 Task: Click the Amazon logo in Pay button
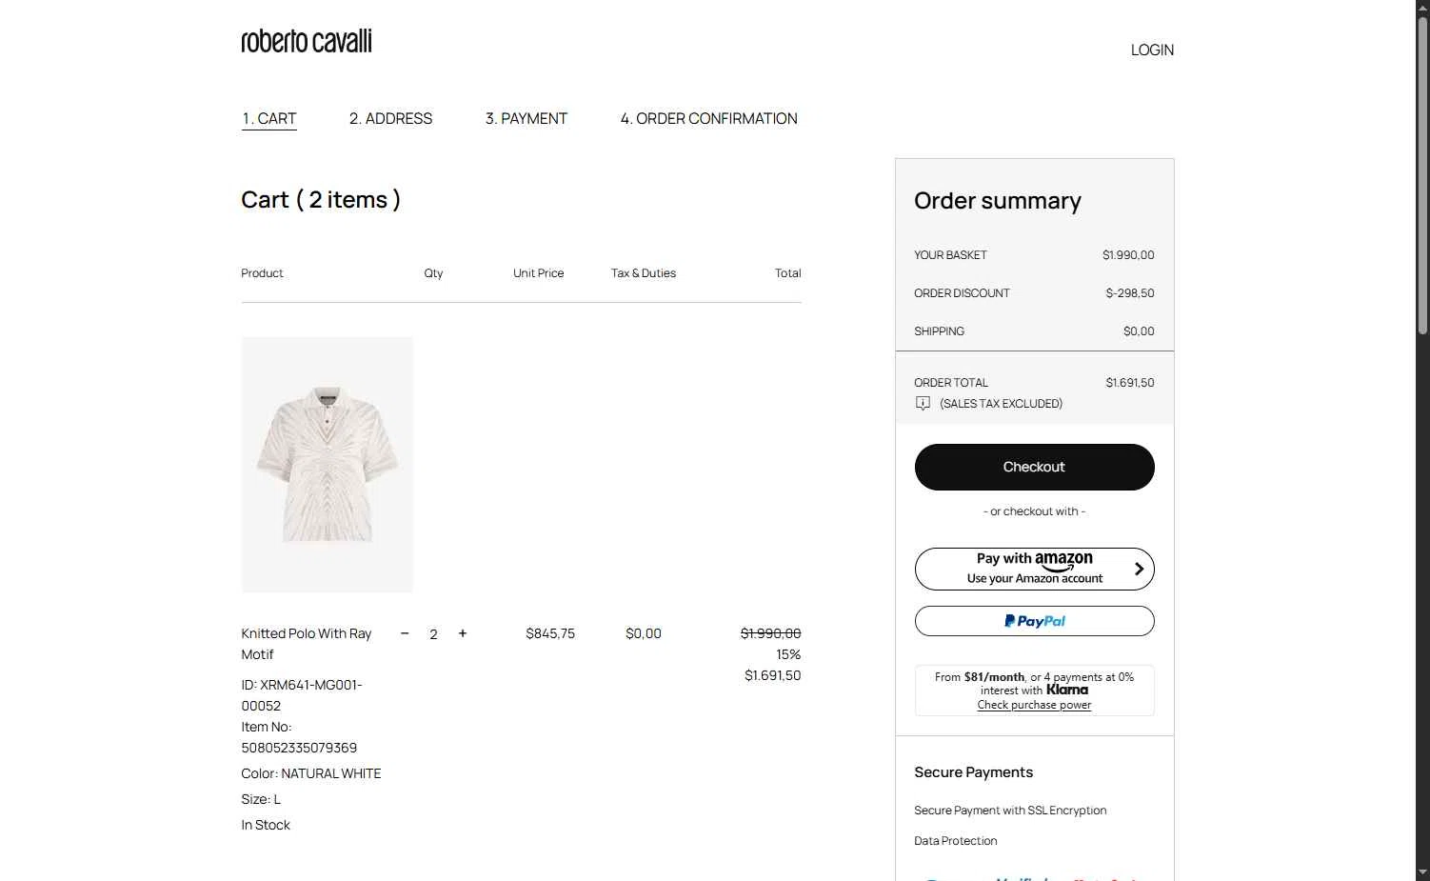pyautogui.click(x=1063, y=561)
